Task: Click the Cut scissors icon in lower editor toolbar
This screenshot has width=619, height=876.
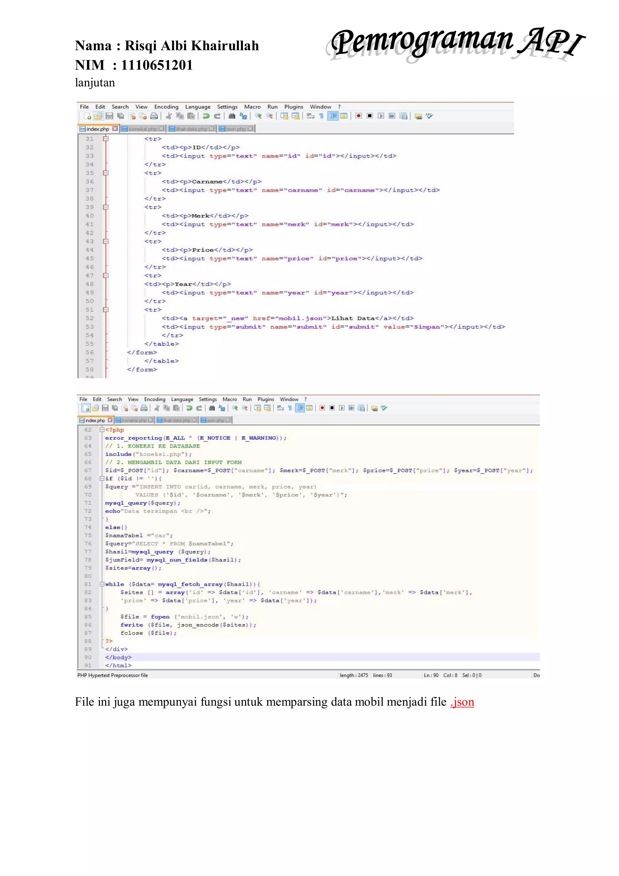Action: pyautogui.click(x=157, y=408)
